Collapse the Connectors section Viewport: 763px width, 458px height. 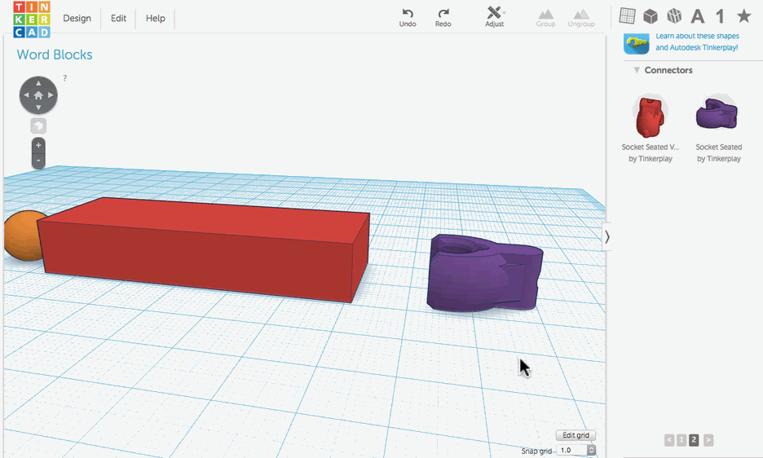point(637,70)
